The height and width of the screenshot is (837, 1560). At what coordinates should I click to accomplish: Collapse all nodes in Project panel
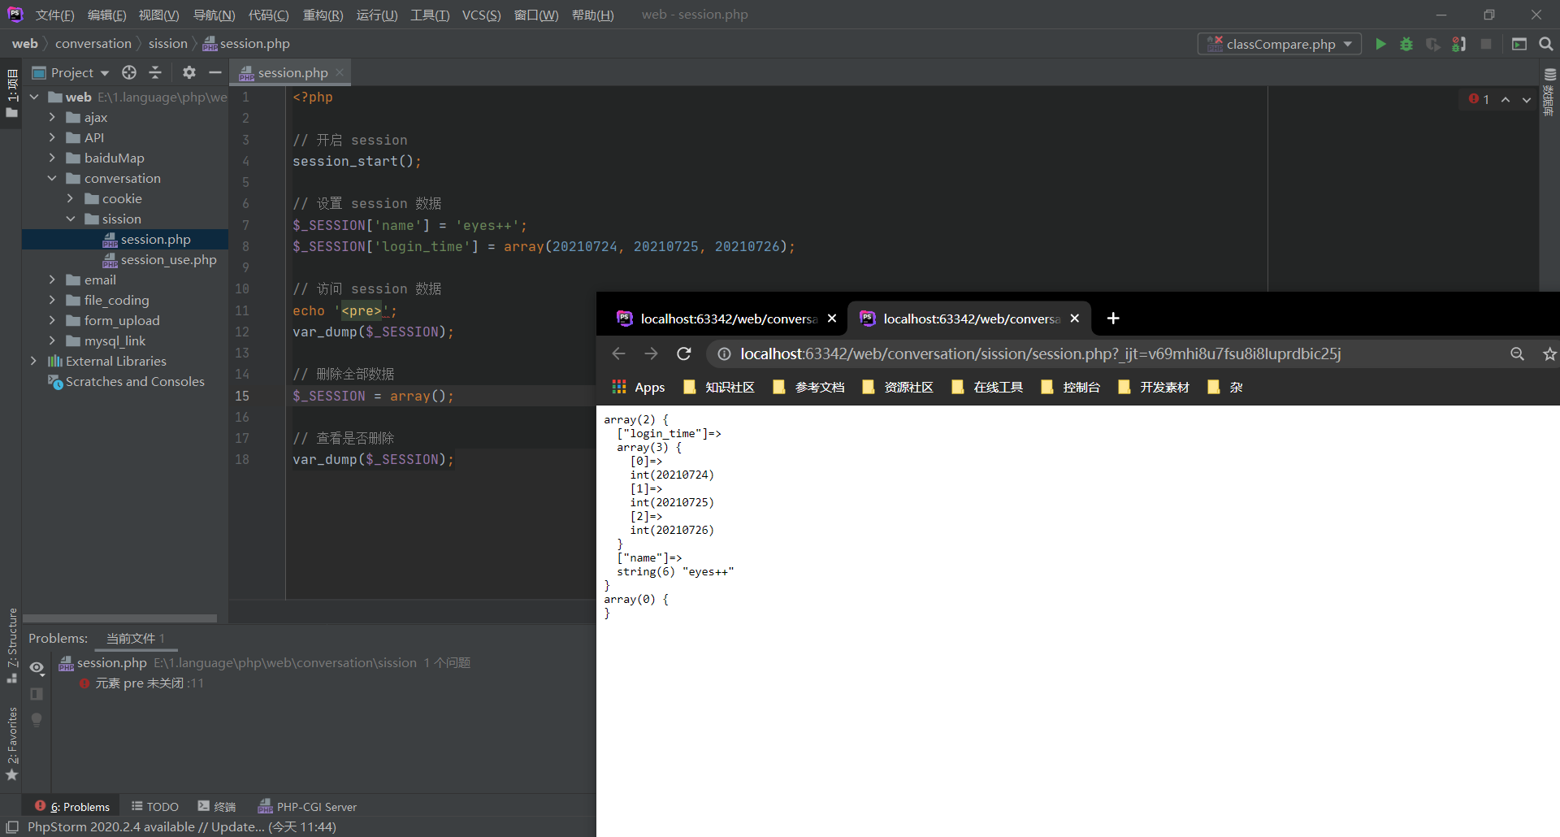tap(155, 72)
